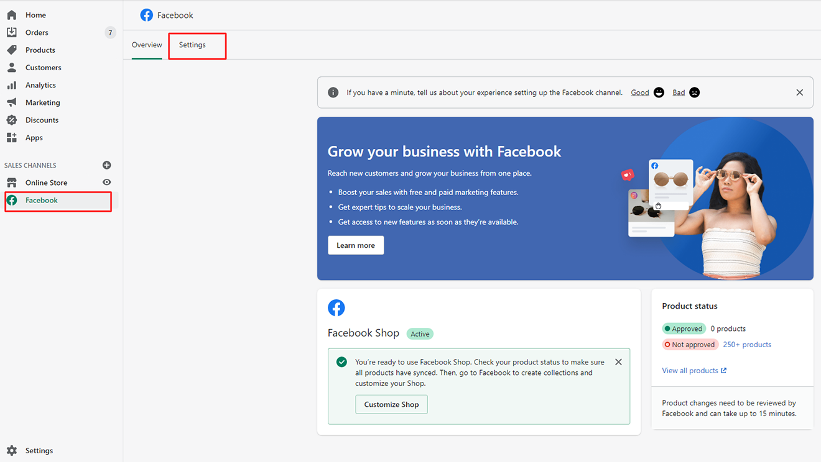Click green checkmark icon in ready notice
The width and height of the screenshot is (821, 462).
341,362
